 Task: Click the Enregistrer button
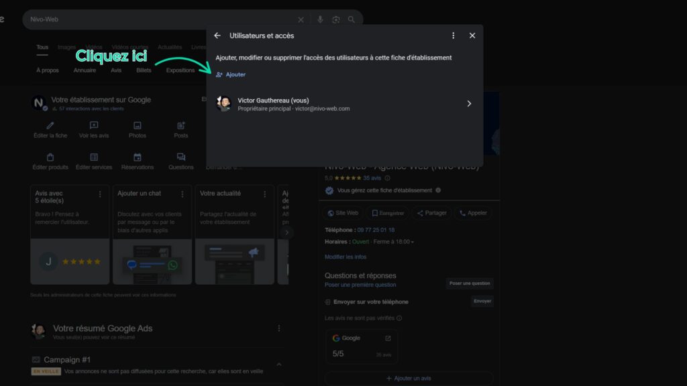(388, 213)
